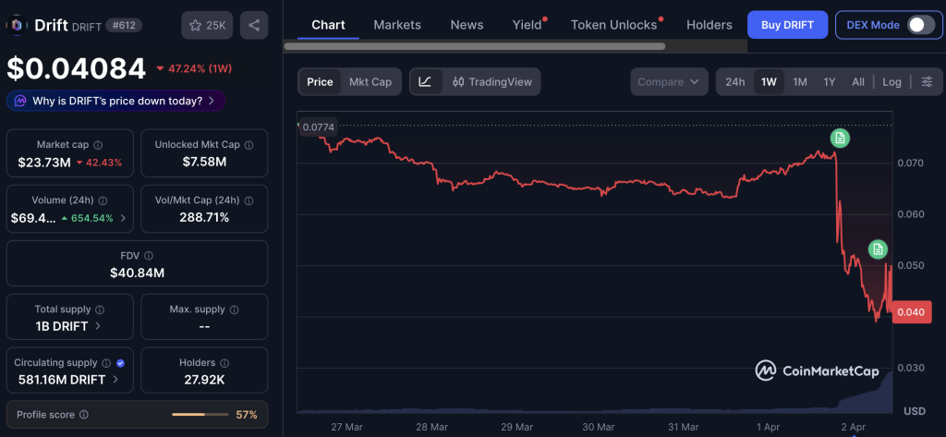Open the lower green news marker near 0.050
Viewport: 946px width, 437px height.
878,249
